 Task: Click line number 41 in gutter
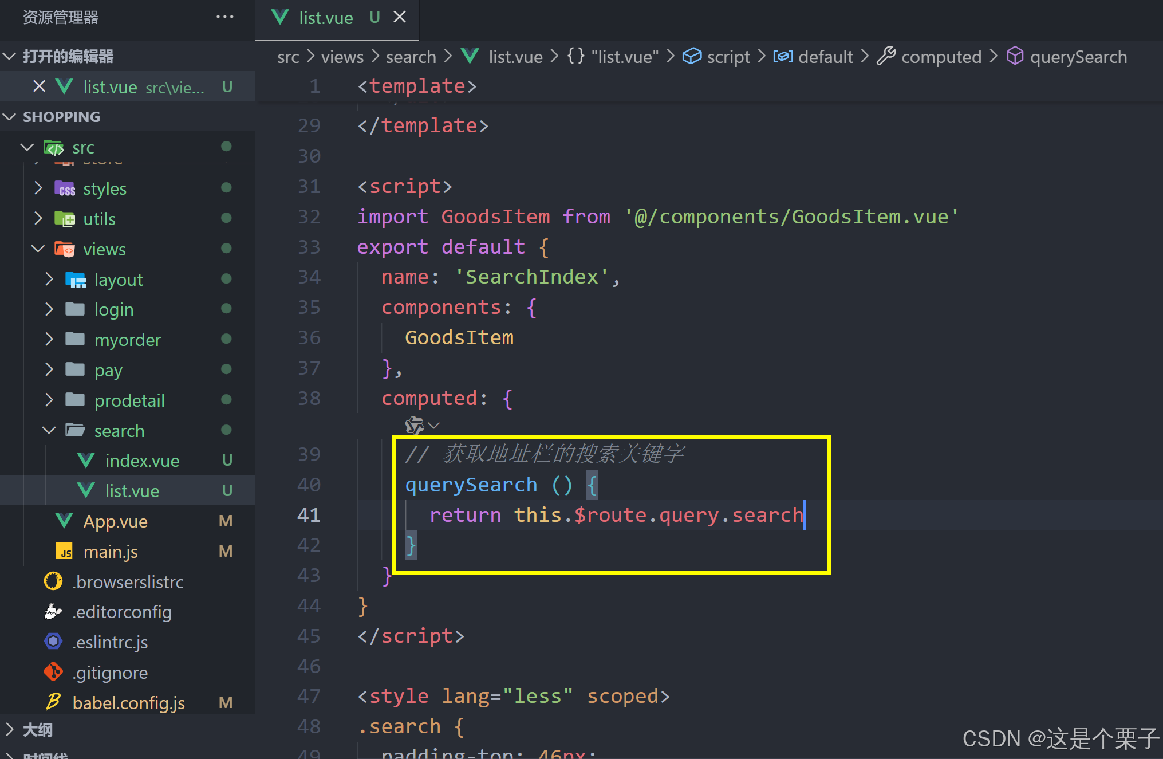[309, 515]
